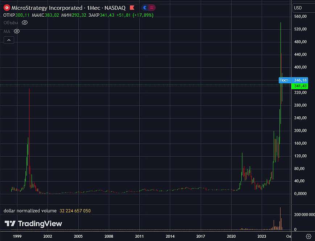Click the МАКС high value 383,02

(52, 15)
